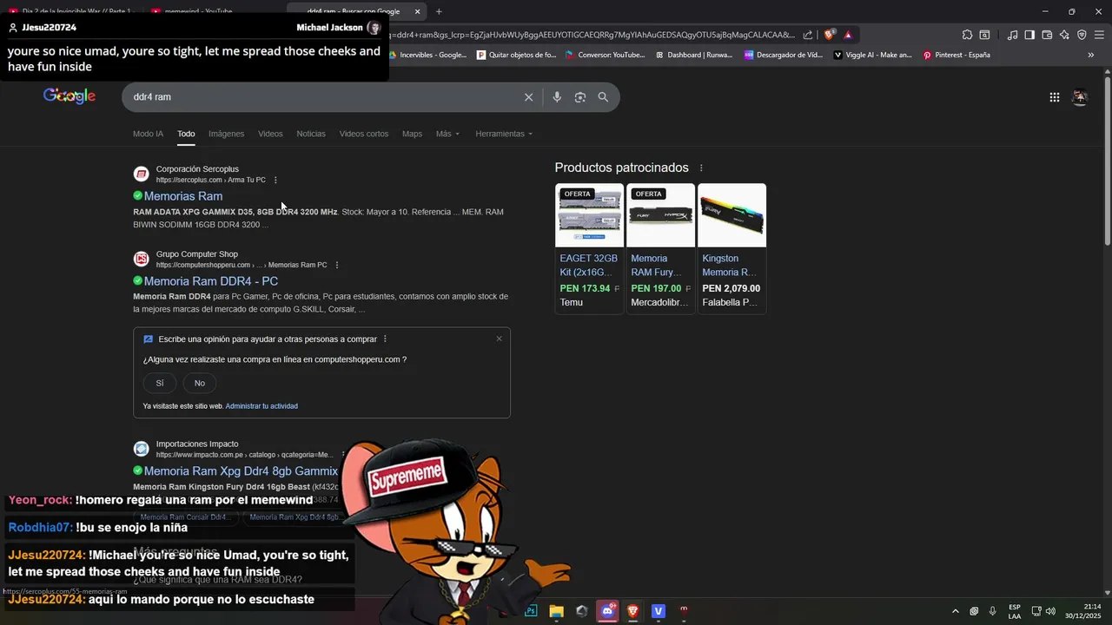Open Google Lens image search icon
Screen dimensions: 1112x625
[x=580, y=97]
